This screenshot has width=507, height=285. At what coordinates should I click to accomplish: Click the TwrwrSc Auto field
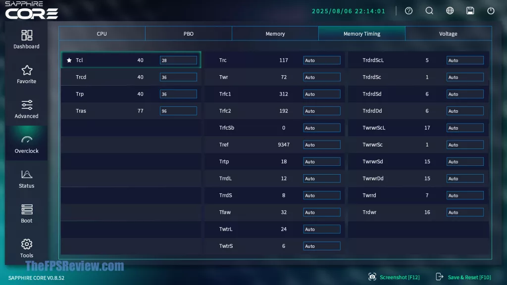coord(465,145)
